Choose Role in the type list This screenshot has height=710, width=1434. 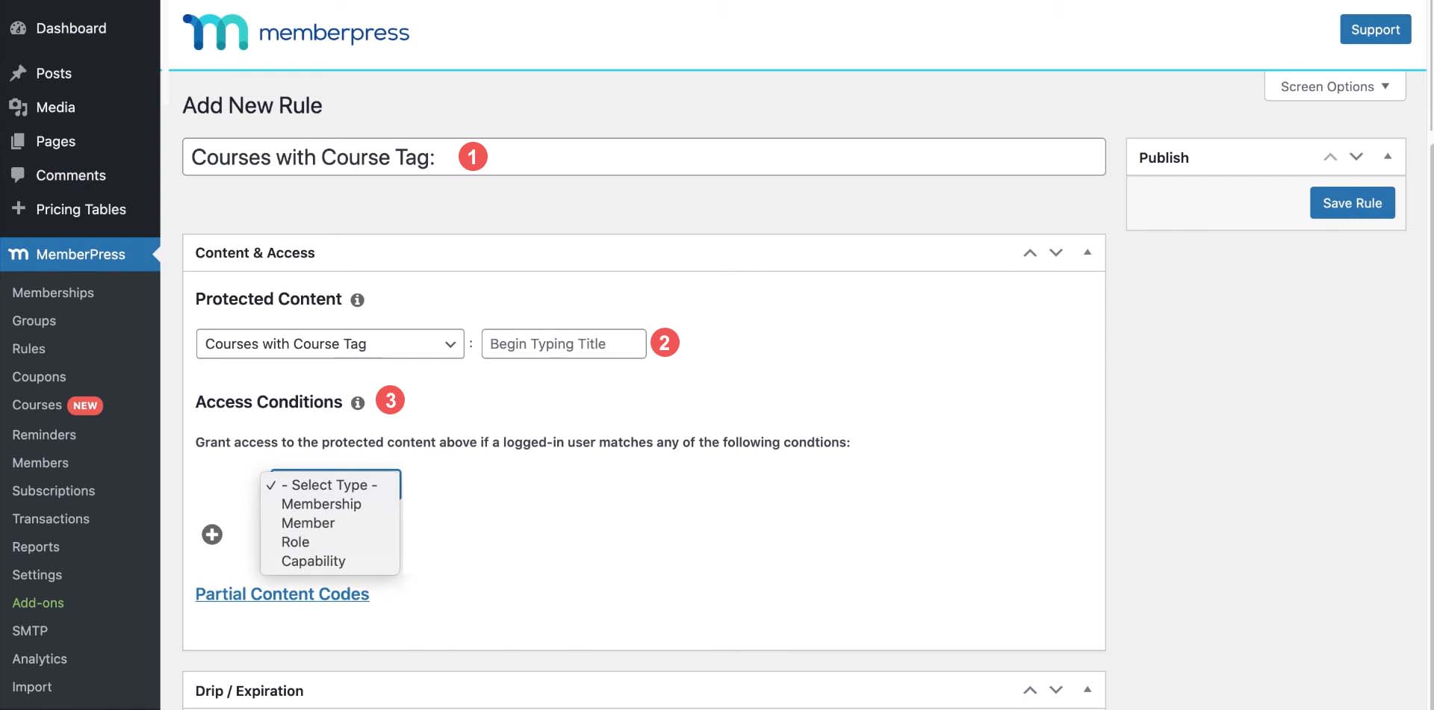tap(295, 543)
